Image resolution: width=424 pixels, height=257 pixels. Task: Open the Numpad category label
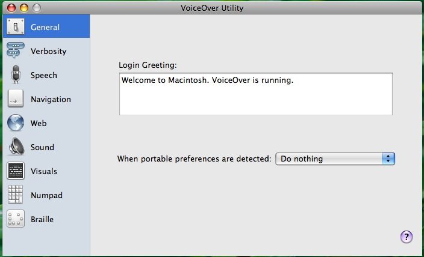(46, 195)
